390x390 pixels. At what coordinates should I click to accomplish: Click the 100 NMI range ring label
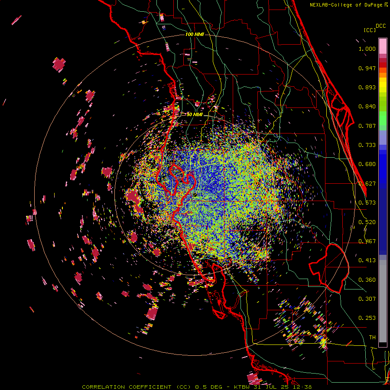195,34
